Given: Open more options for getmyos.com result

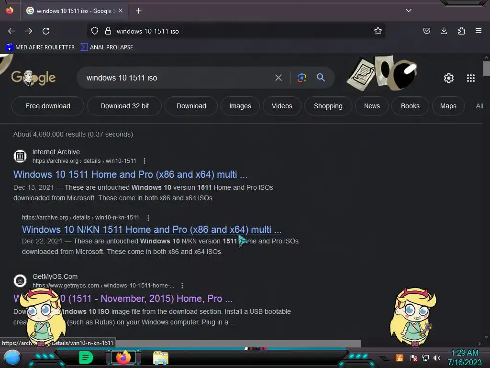Looking at the screenshot, I should [182, 286].
